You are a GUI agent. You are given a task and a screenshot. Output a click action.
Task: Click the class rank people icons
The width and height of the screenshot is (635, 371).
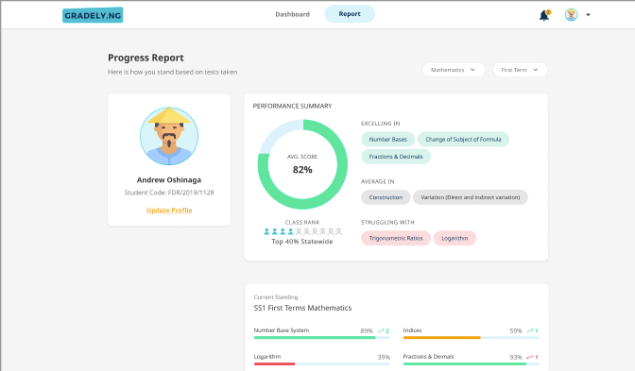coord(302,231)
